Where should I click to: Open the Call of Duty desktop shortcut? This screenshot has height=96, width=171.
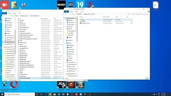[61, 5]
